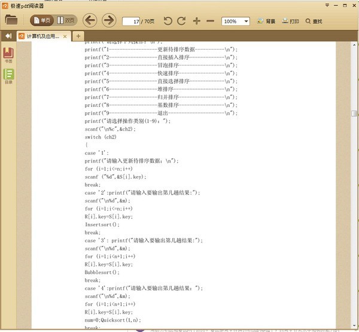Zoom in with the plus icon
359x332 pixels.
click(x=197, y=21)
